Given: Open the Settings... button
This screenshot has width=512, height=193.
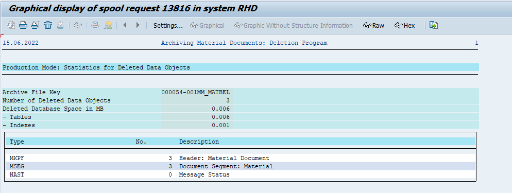Looking at the screenshot, I should coord(168,25).
